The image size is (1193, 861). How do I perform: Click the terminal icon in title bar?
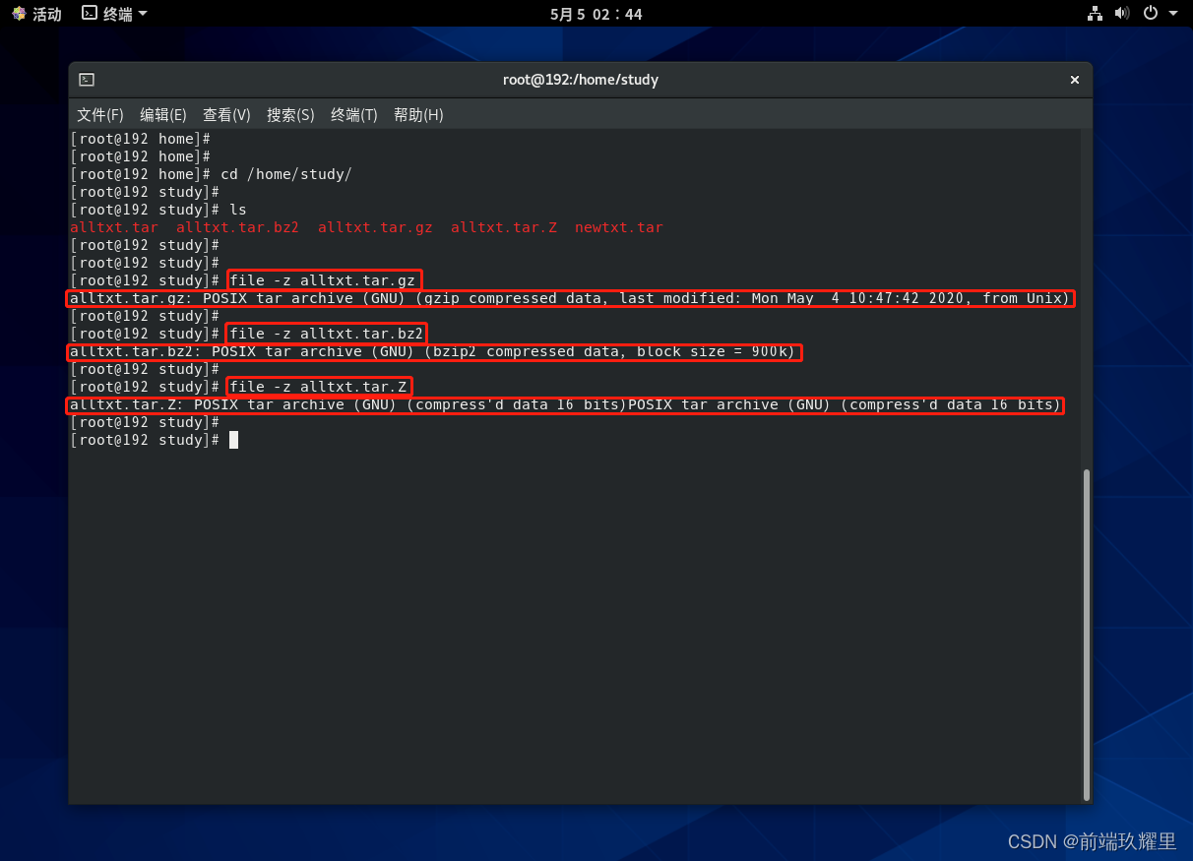click(87, 80)
